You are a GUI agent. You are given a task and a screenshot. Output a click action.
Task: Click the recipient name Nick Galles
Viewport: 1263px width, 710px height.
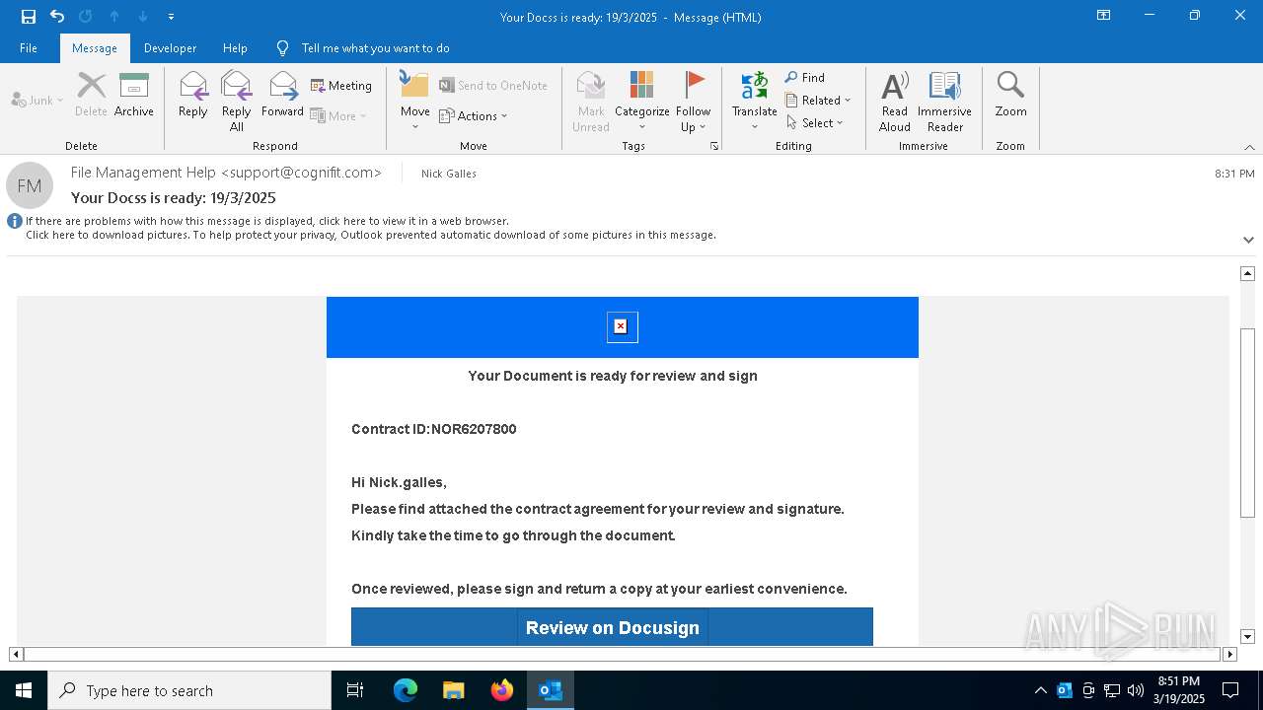(449, 174)
